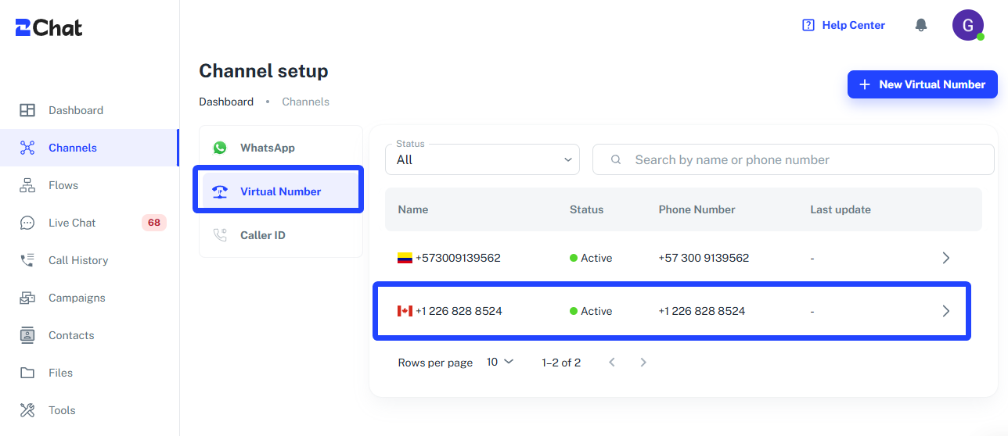Expand the Status filter dropdown
The width and height of the screenshot is (1008, 436).
pyautogui.click(x=482, y=159)
